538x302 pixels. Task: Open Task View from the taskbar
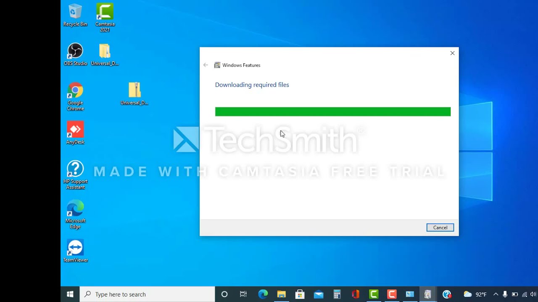(243, 294)
